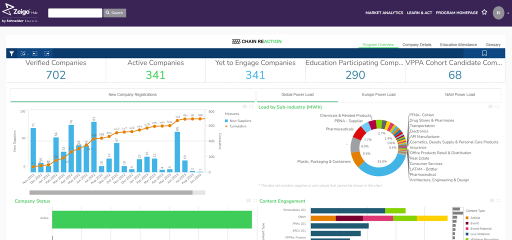Select New Company Registrations tab
This screenshot has height=240, width=512.
pos(132,94)
